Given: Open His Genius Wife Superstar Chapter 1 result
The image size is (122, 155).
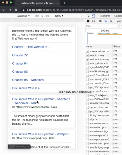Looking at the screenshot, I should (x=41, y=101).
